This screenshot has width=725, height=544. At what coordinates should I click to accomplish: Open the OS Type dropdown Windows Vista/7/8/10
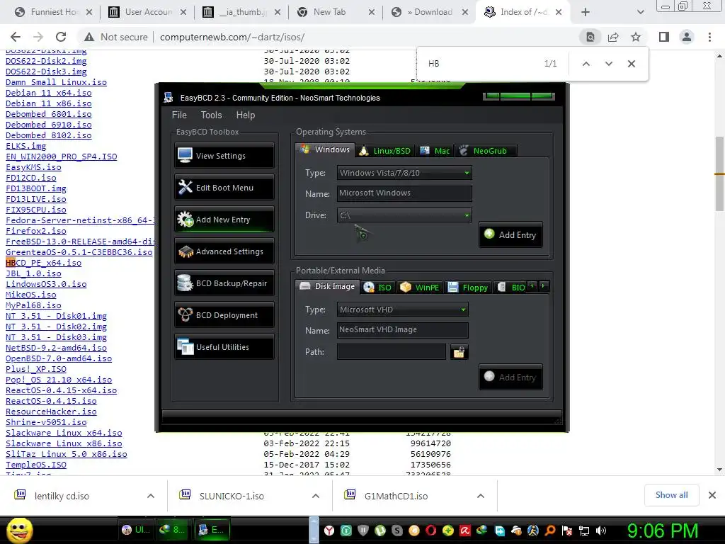pos(404,173)
